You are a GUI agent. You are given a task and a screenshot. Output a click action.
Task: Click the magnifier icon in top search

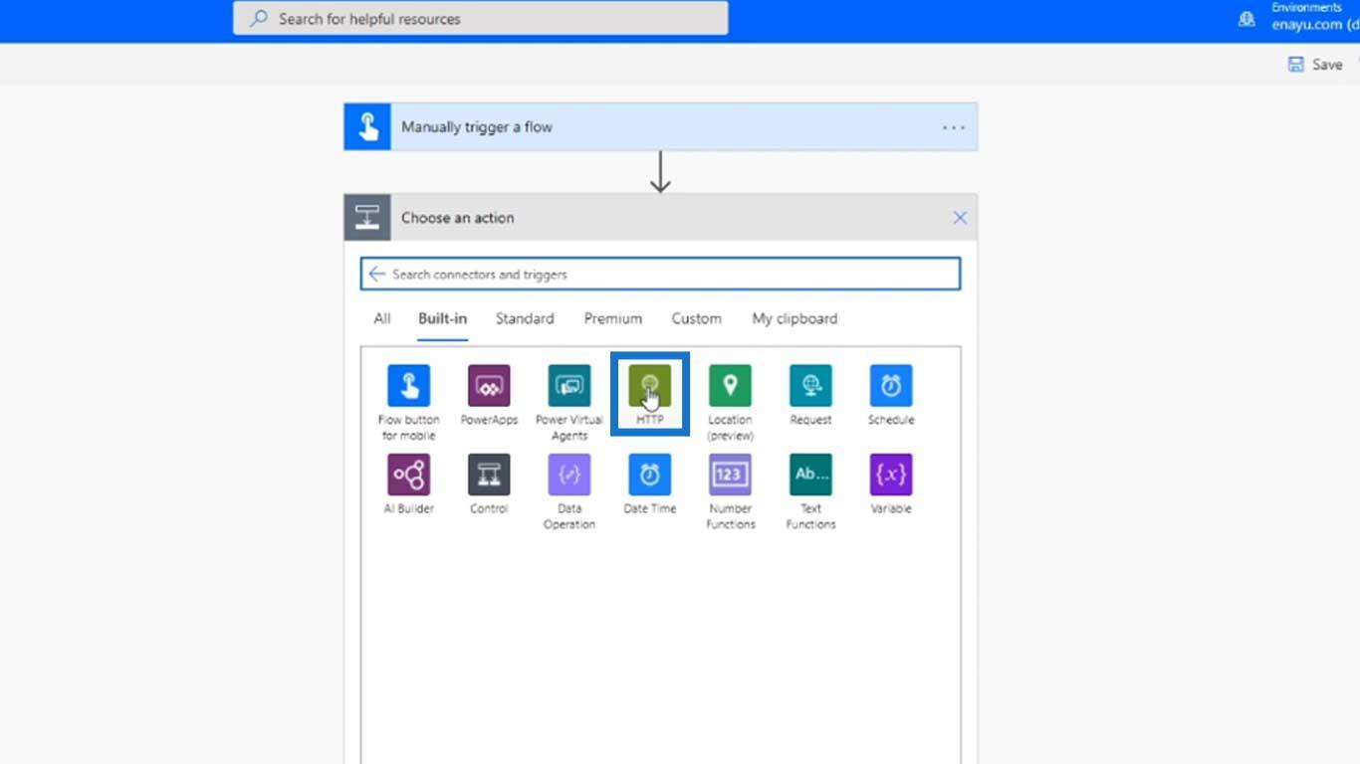(259, 18)
